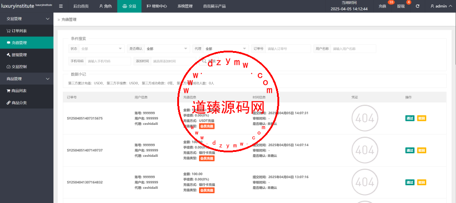Approve order SY2504051407149737 with 通过
The width and height of the screenshot is (456, 203).
click(x=410, y=150)
